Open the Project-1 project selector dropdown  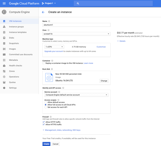(x=49, y=3)
